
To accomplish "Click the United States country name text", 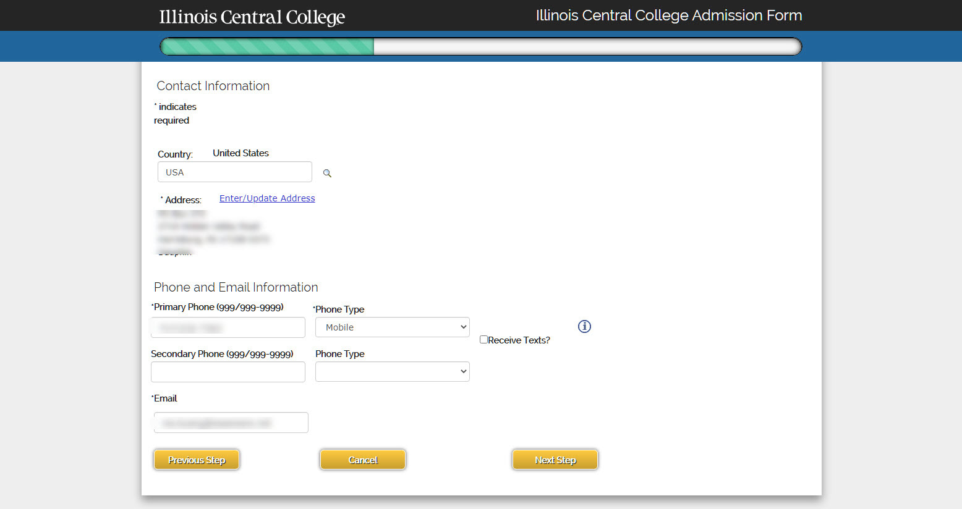I will 240,153.
